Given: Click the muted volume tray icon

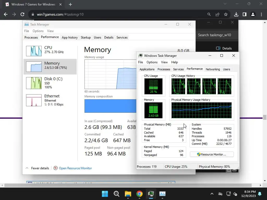Looking at the screenshot, I should 235,194.
